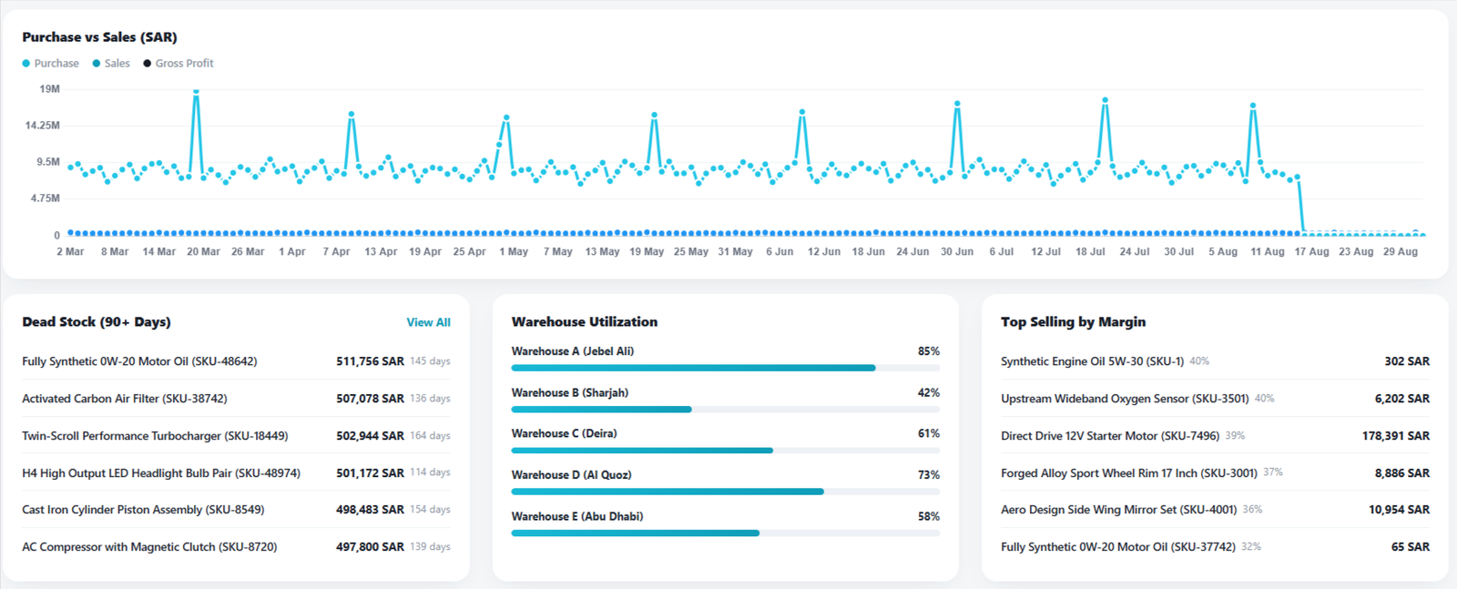Select Twin-Scroll Performance Turbocharger entry
The image size is (1457, 589).
click(x=236, y=436)
